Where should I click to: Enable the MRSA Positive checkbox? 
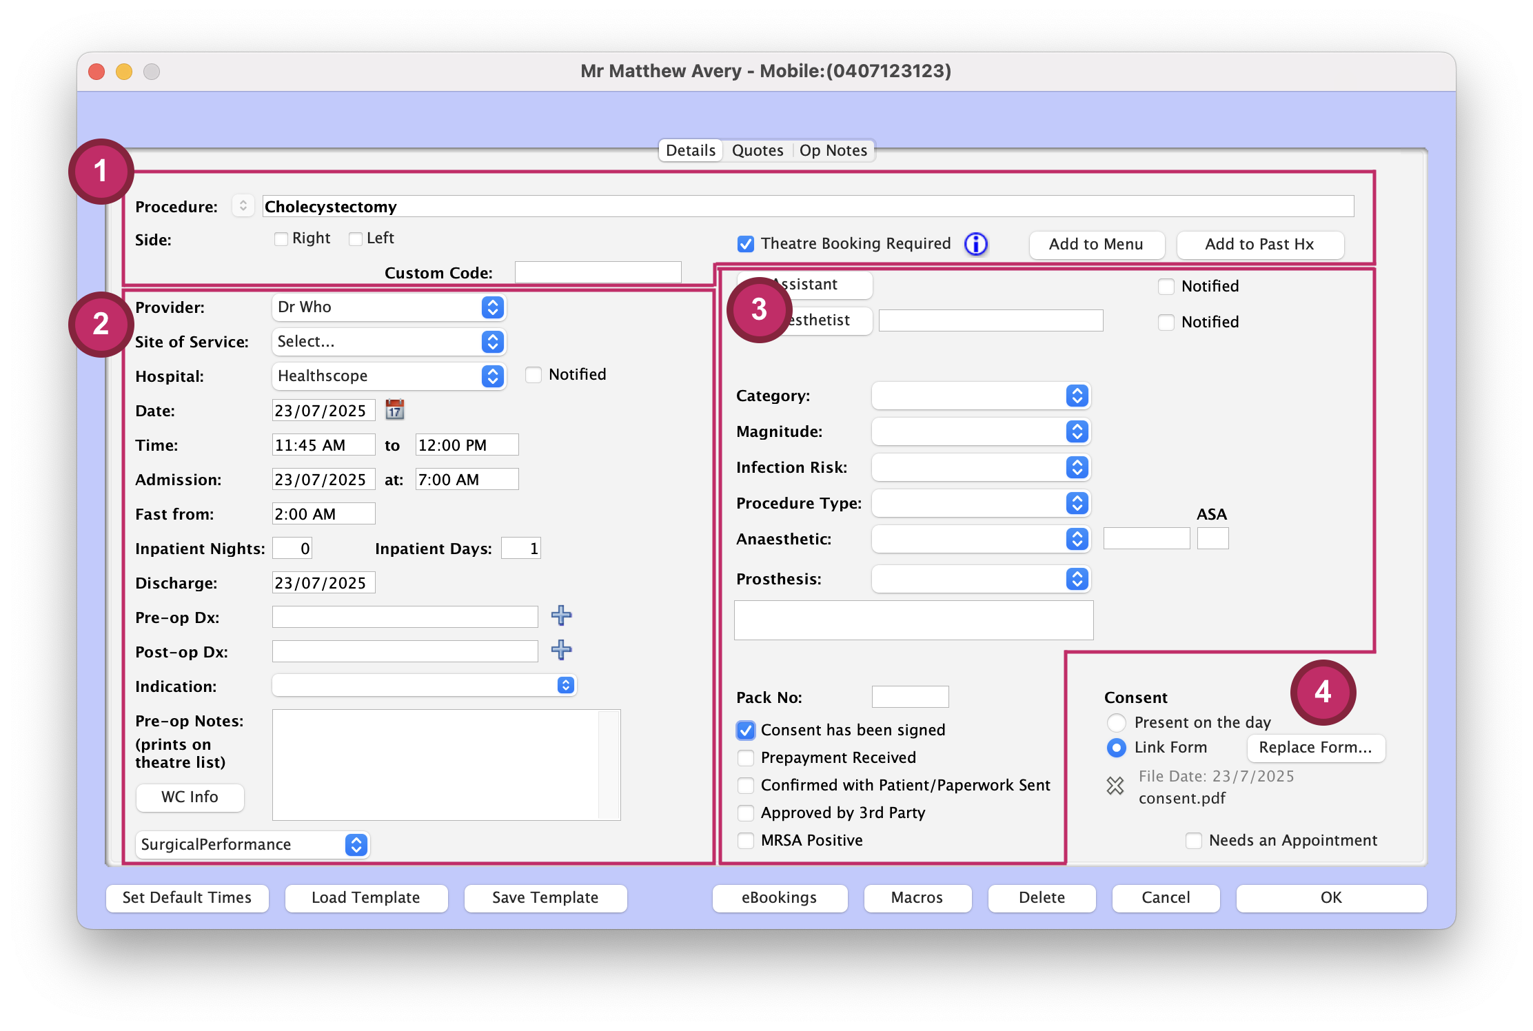coord(745,840)
